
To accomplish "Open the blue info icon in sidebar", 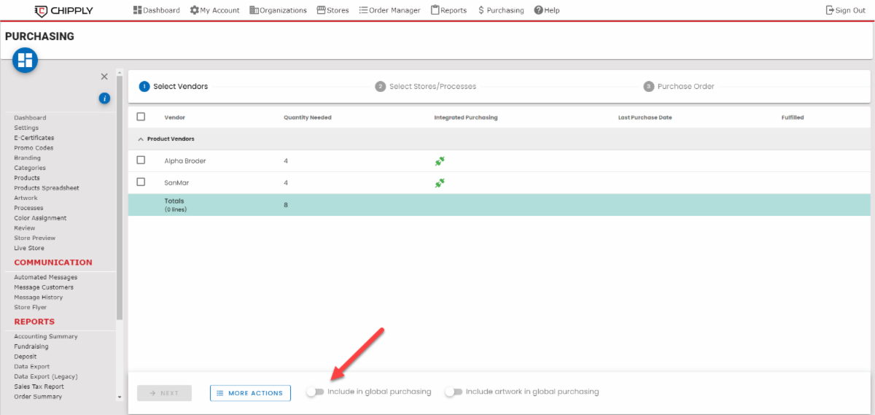I will (x=104, y=98).
